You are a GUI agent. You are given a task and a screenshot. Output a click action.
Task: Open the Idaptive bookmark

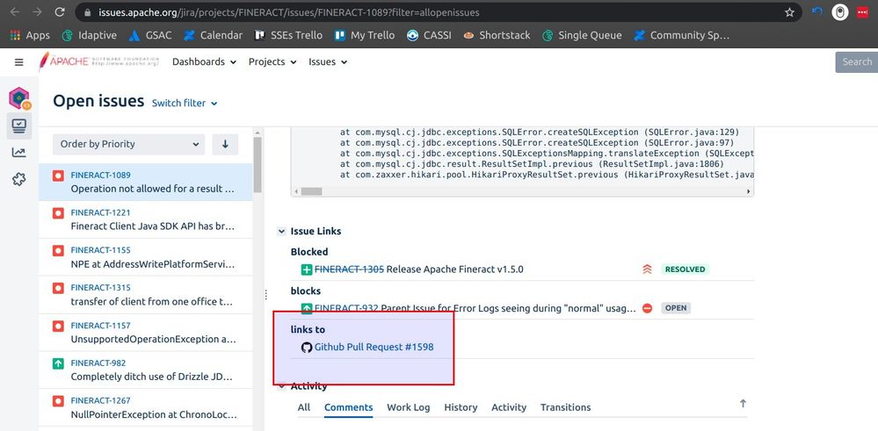(89, 35)
